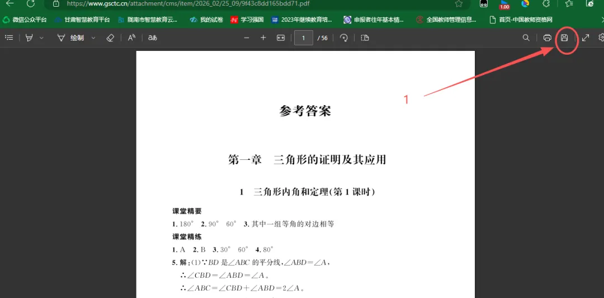Zoom out with the minus button
604x298 pixels.
point(247,37)
